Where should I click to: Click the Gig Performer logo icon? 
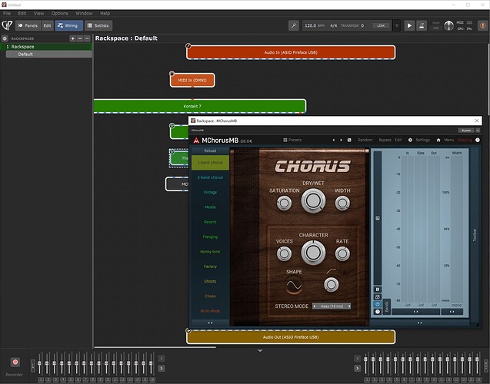pyautogui.click(x=7, y=25)
